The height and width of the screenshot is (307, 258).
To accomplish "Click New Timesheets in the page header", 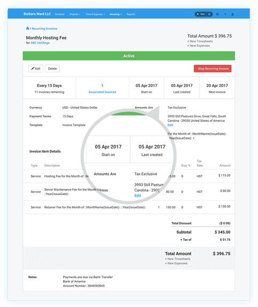I will (200, 41).
